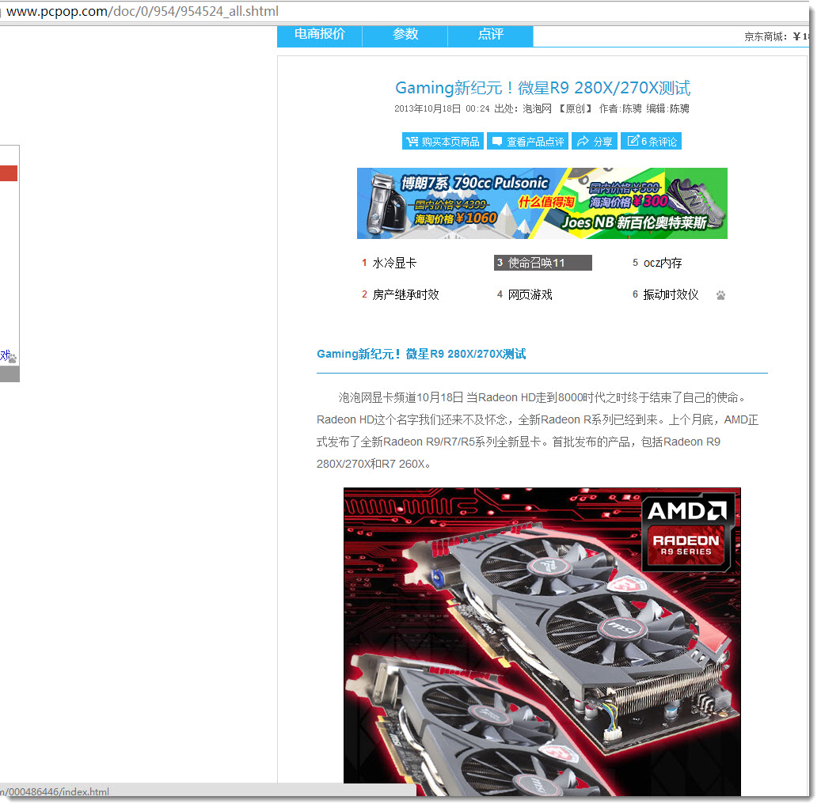
Task: Click the 分享 share button label
Action: pyautogui.click(x=602, y=142)
